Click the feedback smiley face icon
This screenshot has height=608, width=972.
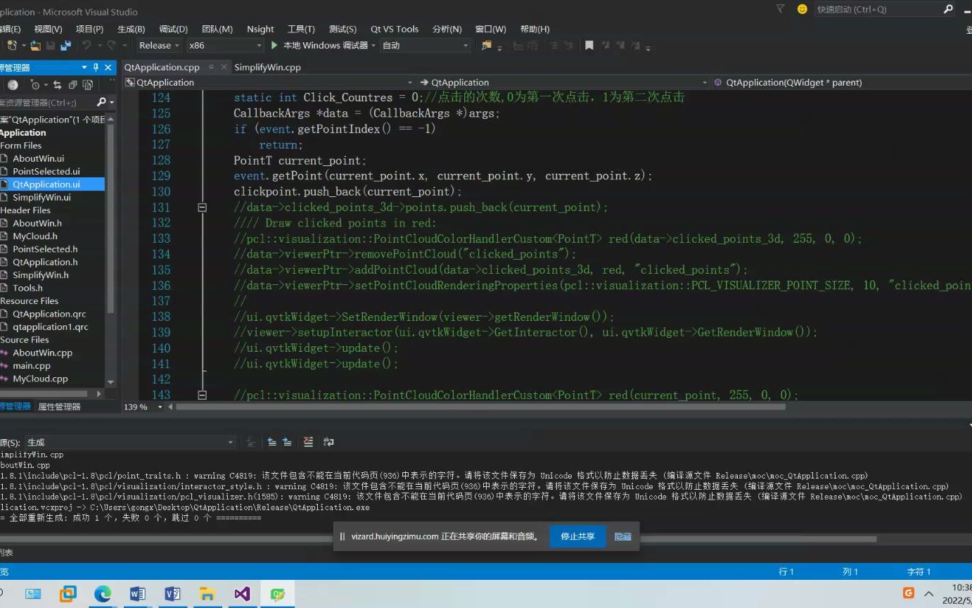pos(802,9)
